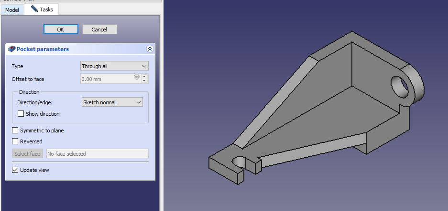Click the Select face button
The height and width of the screenshot is (211, 448).
coord(27,154)
